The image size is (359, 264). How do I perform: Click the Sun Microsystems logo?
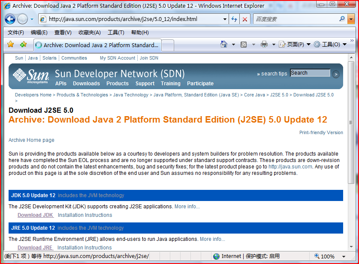point(31,76)
